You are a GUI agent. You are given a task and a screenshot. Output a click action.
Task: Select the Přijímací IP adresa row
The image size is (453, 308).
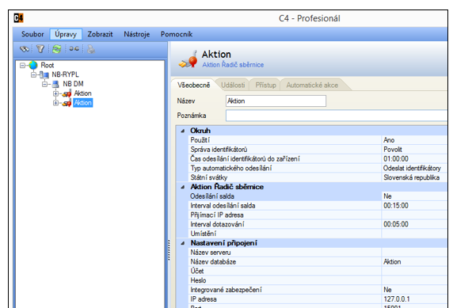[x=318, y=215]
